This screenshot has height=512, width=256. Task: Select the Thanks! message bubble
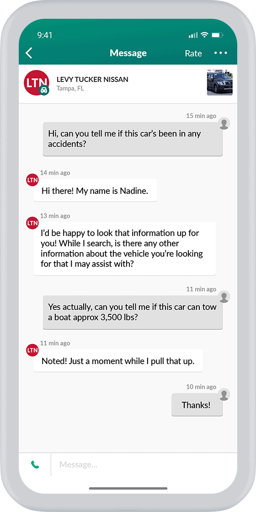[197, 405]
